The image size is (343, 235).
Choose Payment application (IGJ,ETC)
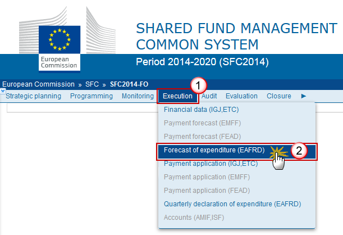[211, 164]
